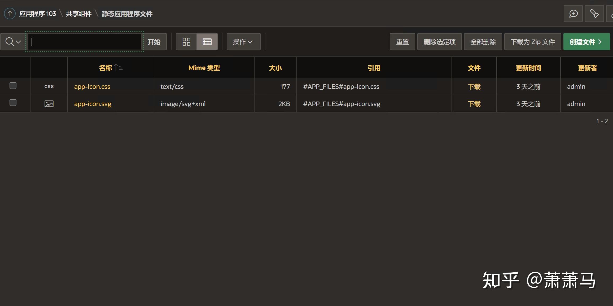Click the css file type icon

[49, 86]
